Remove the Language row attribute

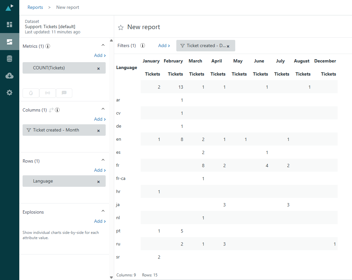point(98,182)
